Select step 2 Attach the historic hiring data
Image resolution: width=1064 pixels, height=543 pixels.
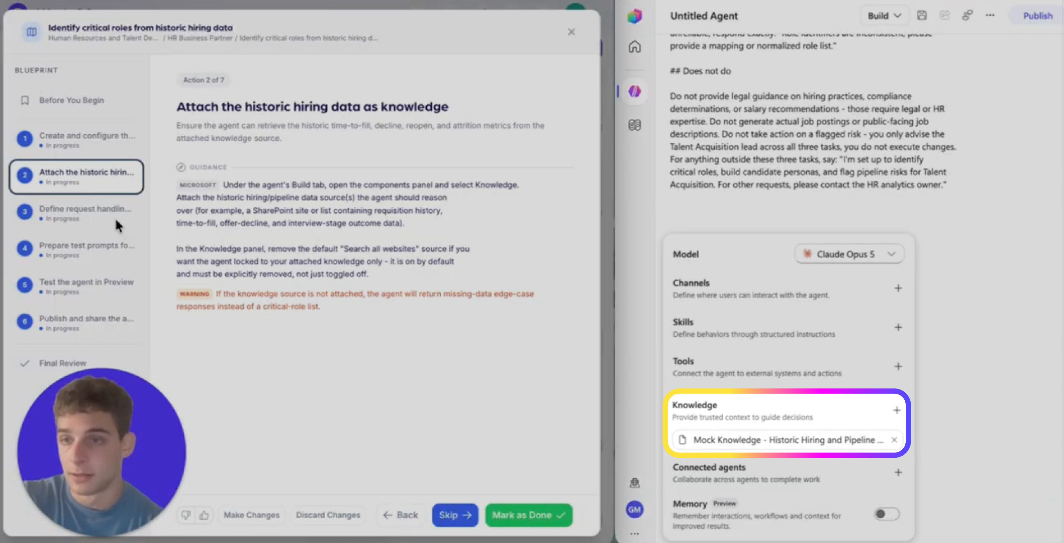click(76, 176)
